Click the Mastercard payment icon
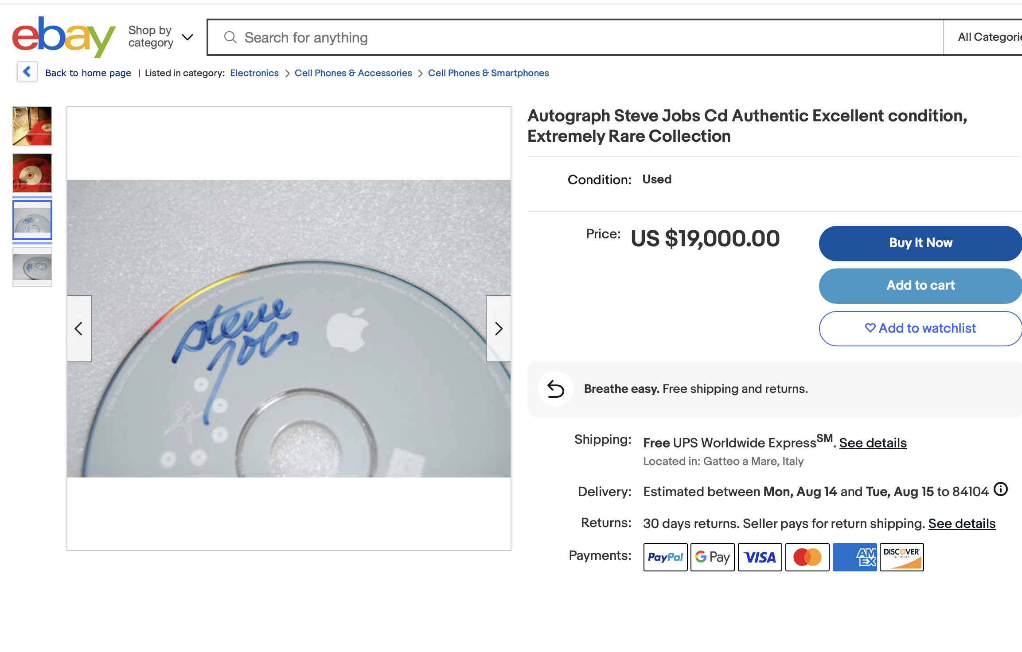 (x=807, y=557)
